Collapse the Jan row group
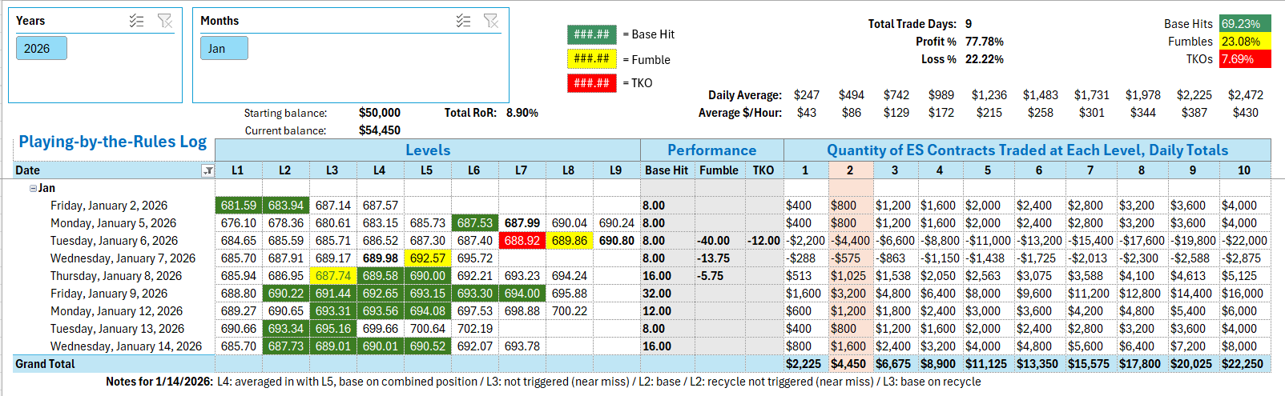 pyautogui.click(x=34, y=189)
